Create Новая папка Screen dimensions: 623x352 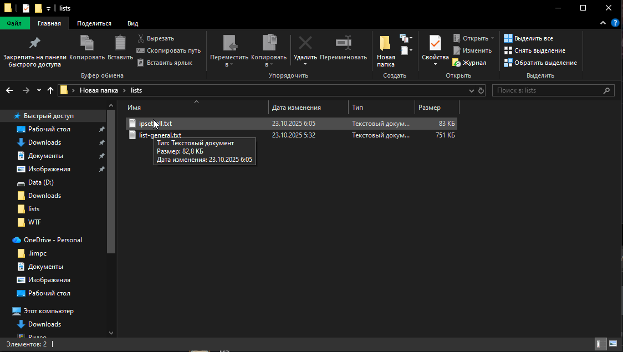point(386,51)
